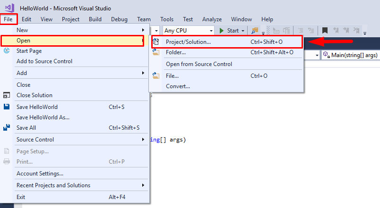Open the Build menu
Image resolution: width=380 pixels, height=208 pixels.
coord(95,19)
